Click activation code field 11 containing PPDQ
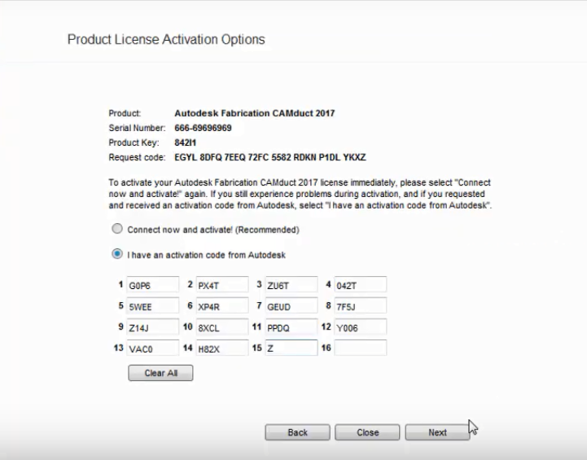Viewport: 587px width, 460px height. pyautogui.click(x=291, y=326)
